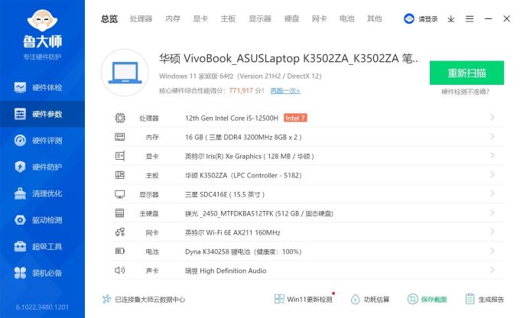520x318 pixels.
Task: Click the version number 6.1022.3480.1201
Action: tap(42, 307)
